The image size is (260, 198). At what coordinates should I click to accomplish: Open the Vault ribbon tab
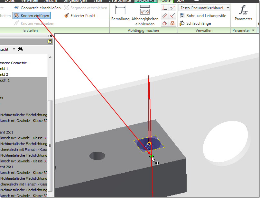pyautogui.click(x=98, y=1)
